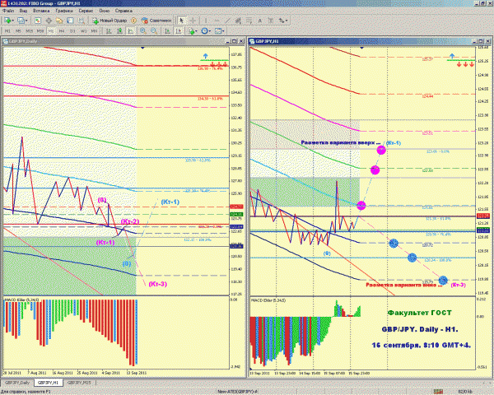Click the Разметка варианта вверх label
This screenshot has height=395, width=494.
[341, 142]
